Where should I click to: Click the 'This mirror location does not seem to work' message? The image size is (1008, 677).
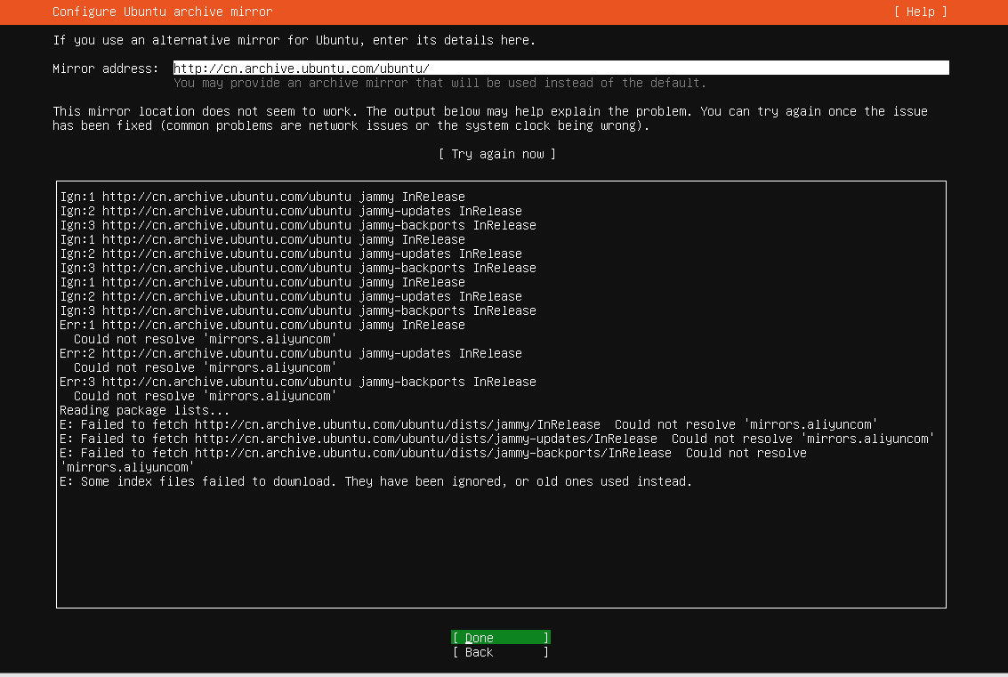point(490,118)
